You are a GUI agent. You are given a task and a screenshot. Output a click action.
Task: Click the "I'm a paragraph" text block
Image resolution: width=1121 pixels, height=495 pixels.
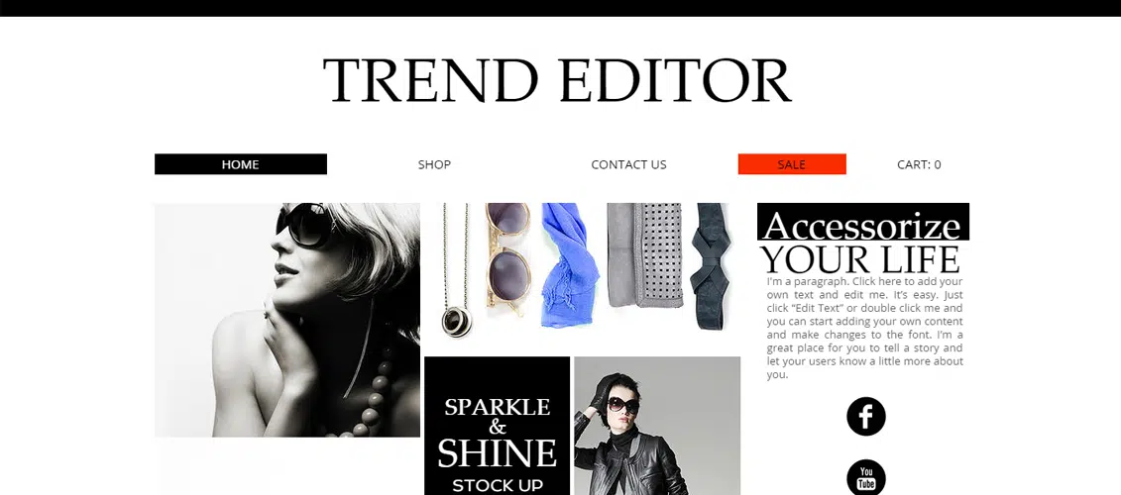coord(864,328)
